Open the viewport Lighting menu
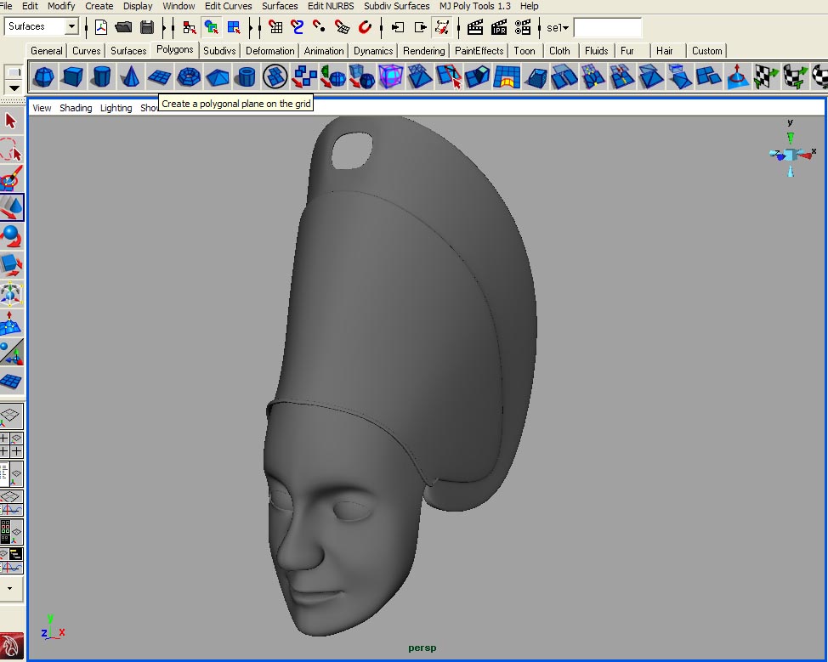Viewport: 828px width, 662px height. (x=116, y=108)
